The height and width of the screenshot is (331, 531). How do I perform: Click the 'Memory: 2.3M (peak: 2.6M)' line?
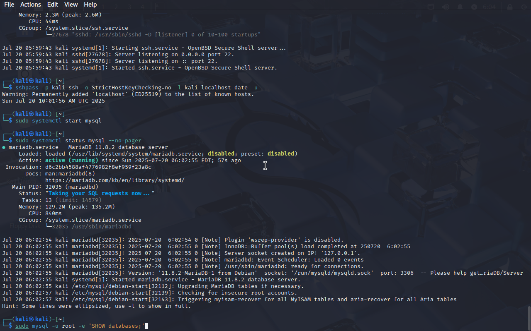60,15
